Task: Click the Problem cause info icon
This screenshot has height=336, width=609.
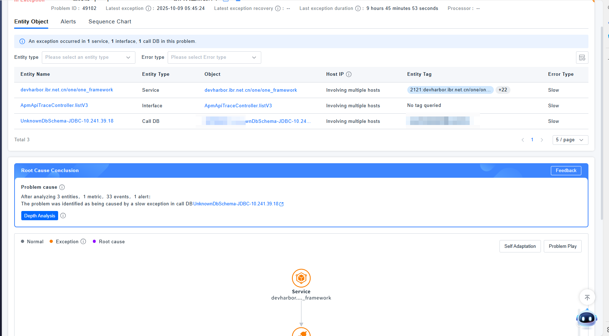Action: [62, 187]
